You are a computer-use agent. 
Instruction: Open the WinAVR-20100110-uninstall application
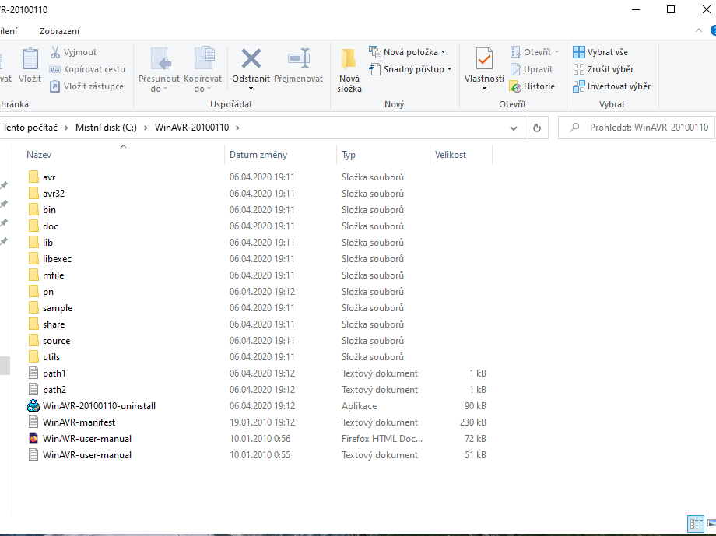(x=99, y=406)
